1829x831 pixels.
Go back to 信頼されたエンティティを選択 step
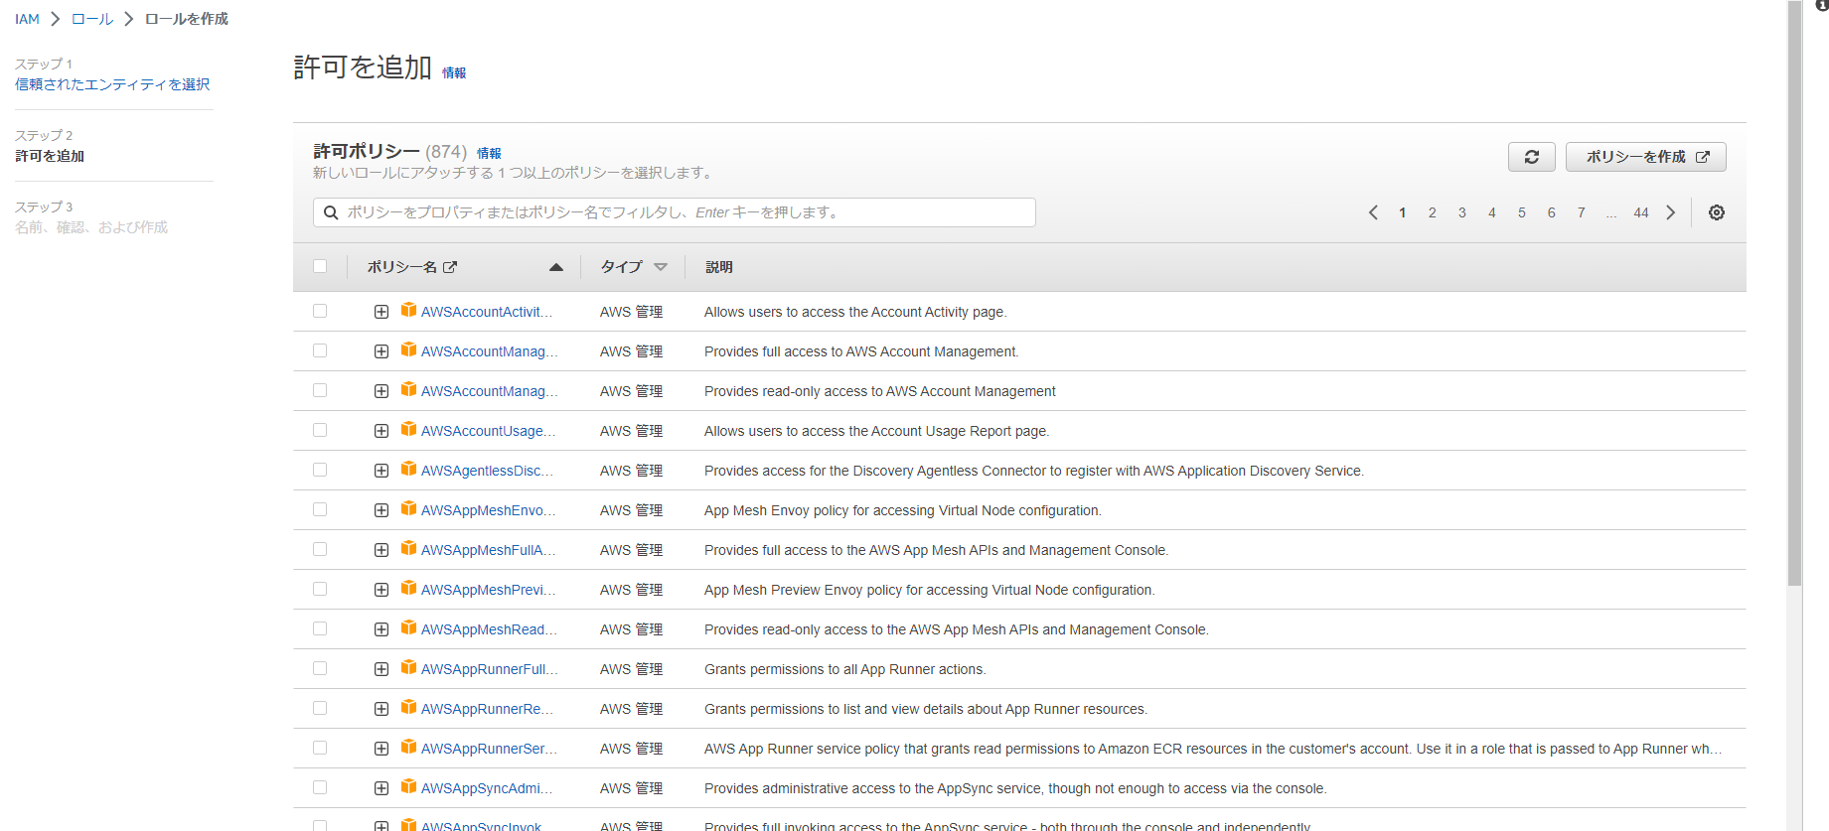click(112, 84)
